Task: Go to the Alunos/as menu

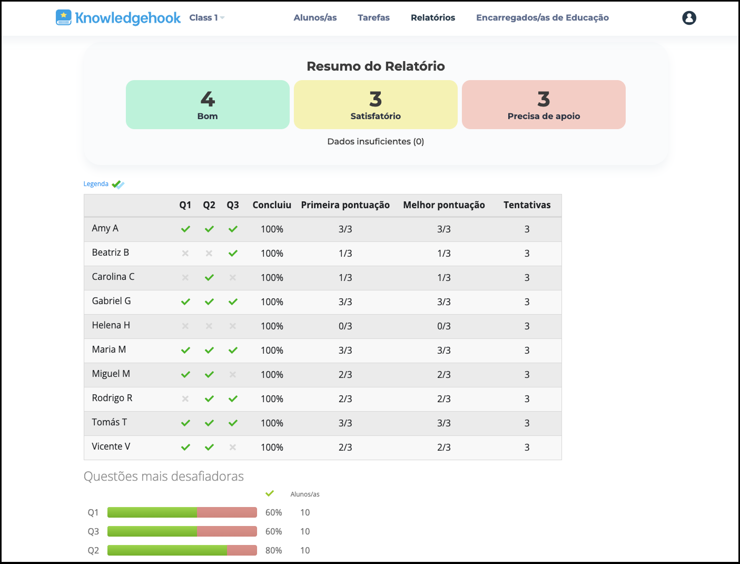Action: click(x=315, y=18)
